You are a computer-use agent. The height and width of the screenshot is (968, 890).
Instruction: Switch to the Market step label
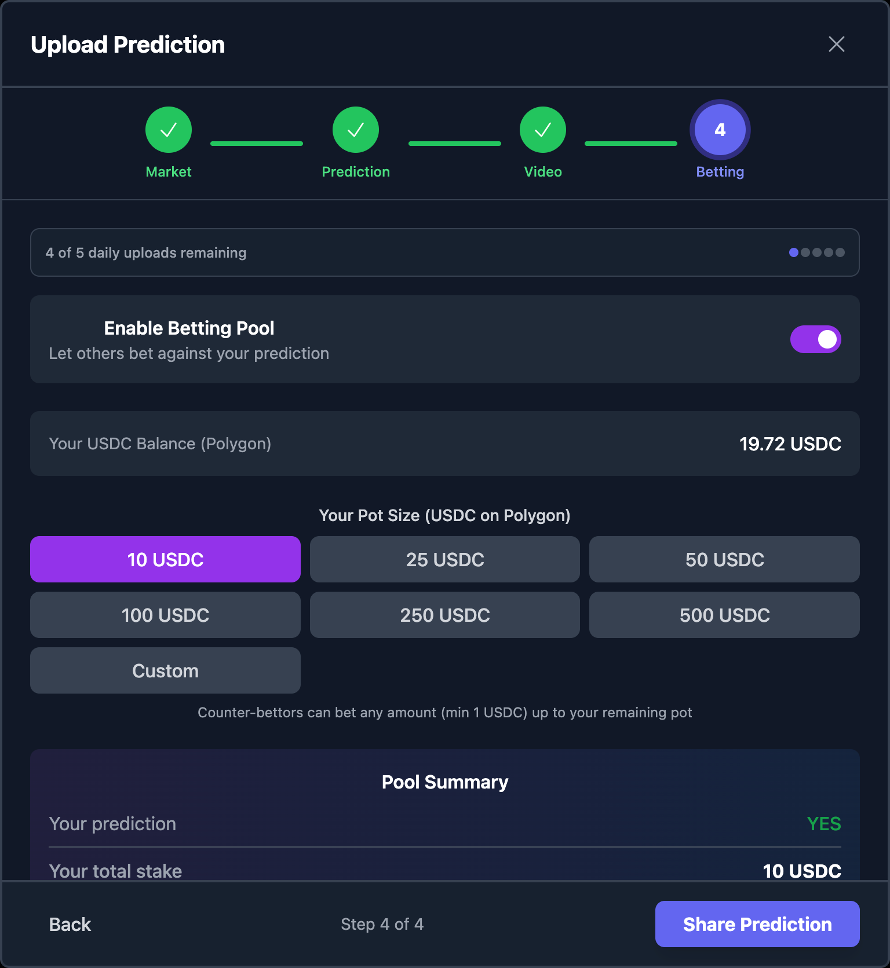click(168, 171)
